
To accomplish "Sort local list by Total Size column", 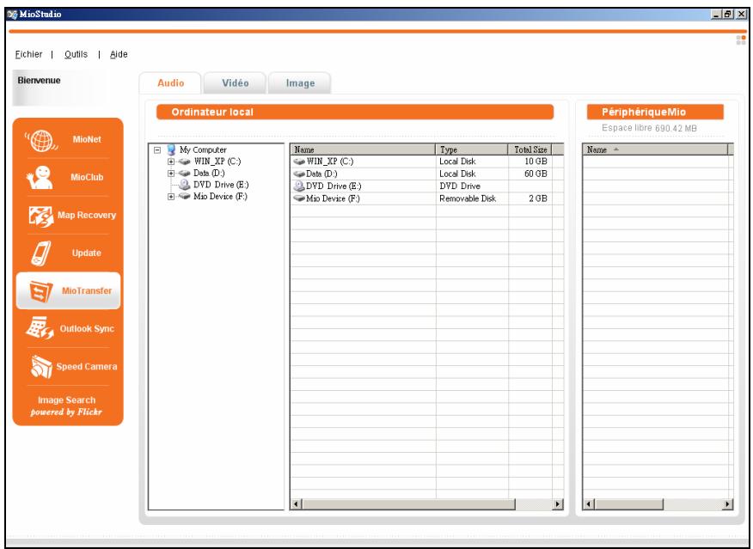I will tap(530, 149).
